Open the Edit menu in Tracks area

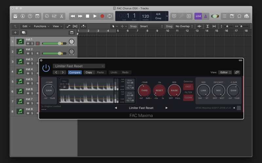pos(27,26)
